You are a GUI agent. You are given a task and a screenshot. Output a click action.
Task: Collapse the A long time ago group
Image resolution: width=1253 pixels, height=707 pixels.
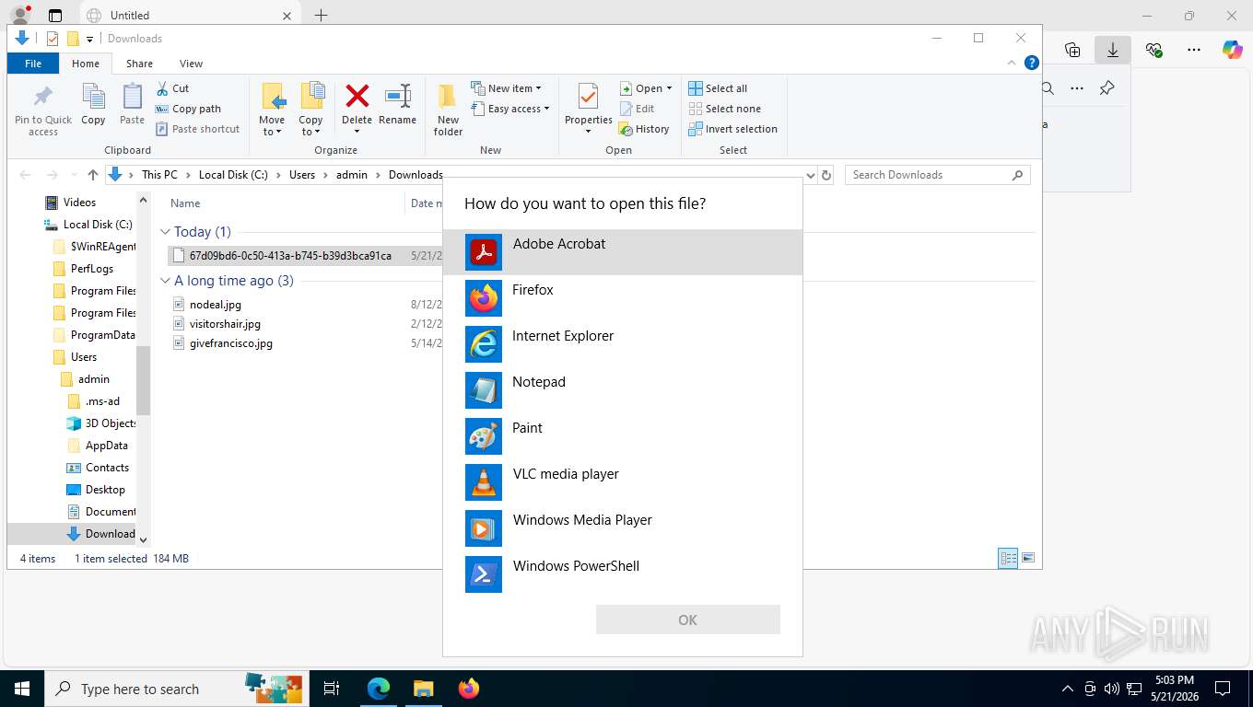165,281
